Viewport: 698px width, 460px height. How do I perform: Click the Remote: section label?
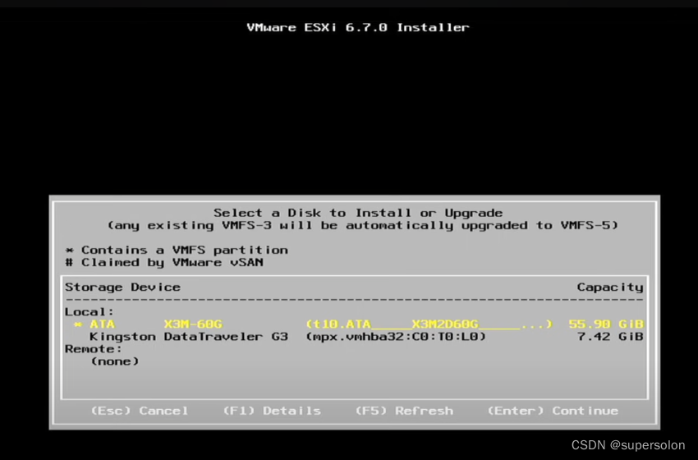point(94,348)
